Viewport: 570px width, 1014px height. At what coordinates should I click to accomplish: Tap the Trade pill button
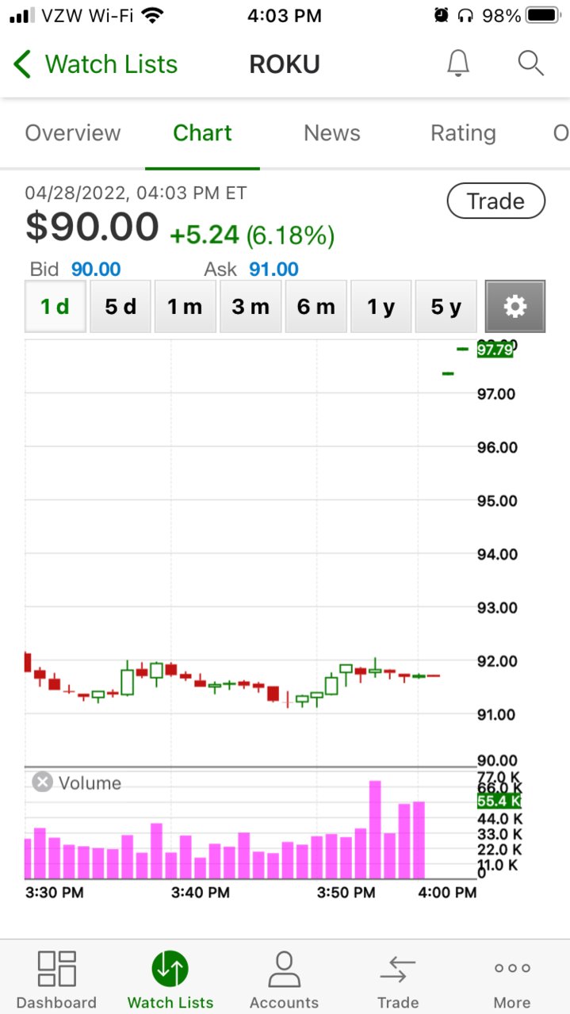click(x=496, y=201)
